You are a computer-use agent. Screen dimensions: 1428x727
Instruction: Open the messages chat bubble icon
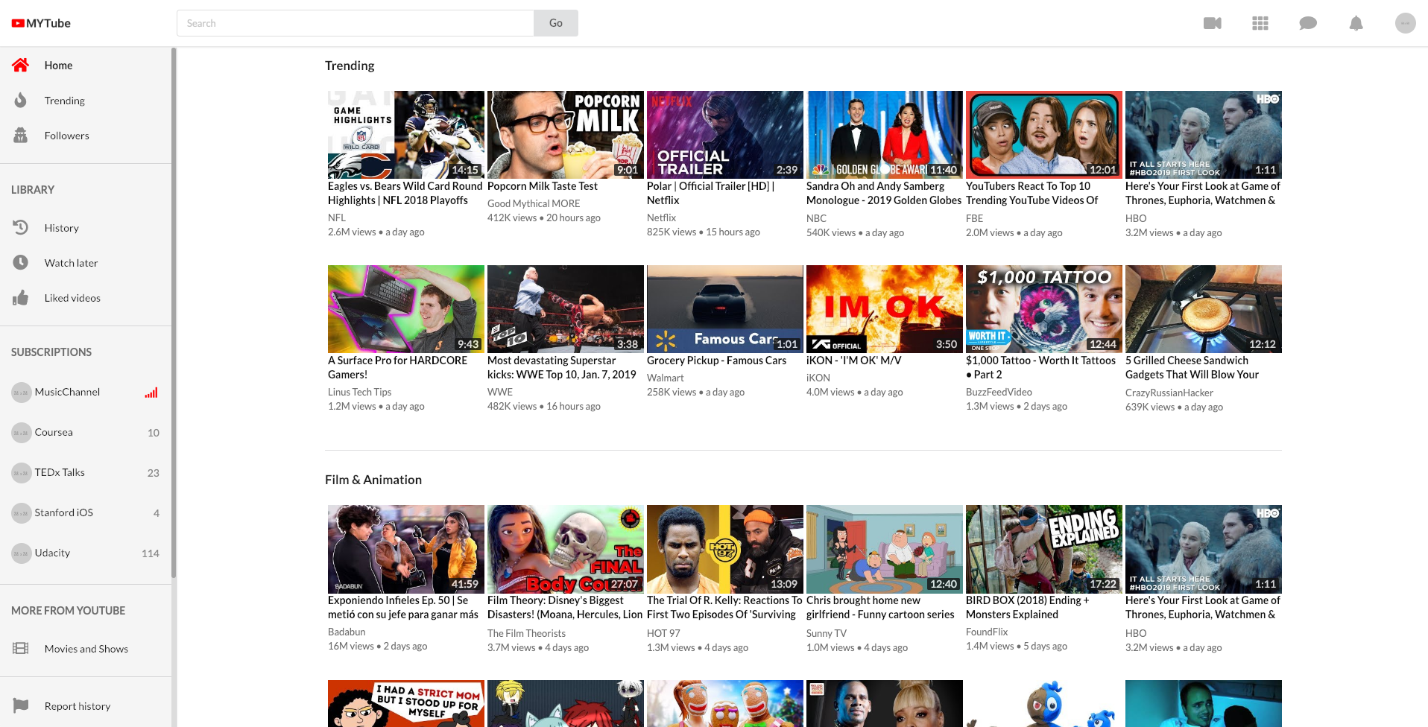pyautogui.click(x=1308, y=23)
